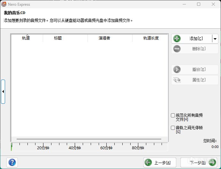This screenshot has width=221, height=169.
Task: Click the total time value 0:00
Action: click(x=215, y=147)
